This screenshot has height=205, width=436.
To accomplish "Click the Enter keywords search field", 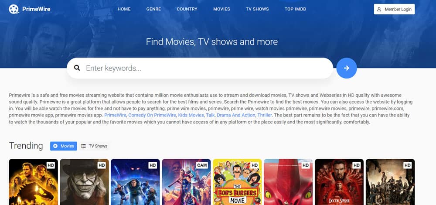I will (200, 68).
